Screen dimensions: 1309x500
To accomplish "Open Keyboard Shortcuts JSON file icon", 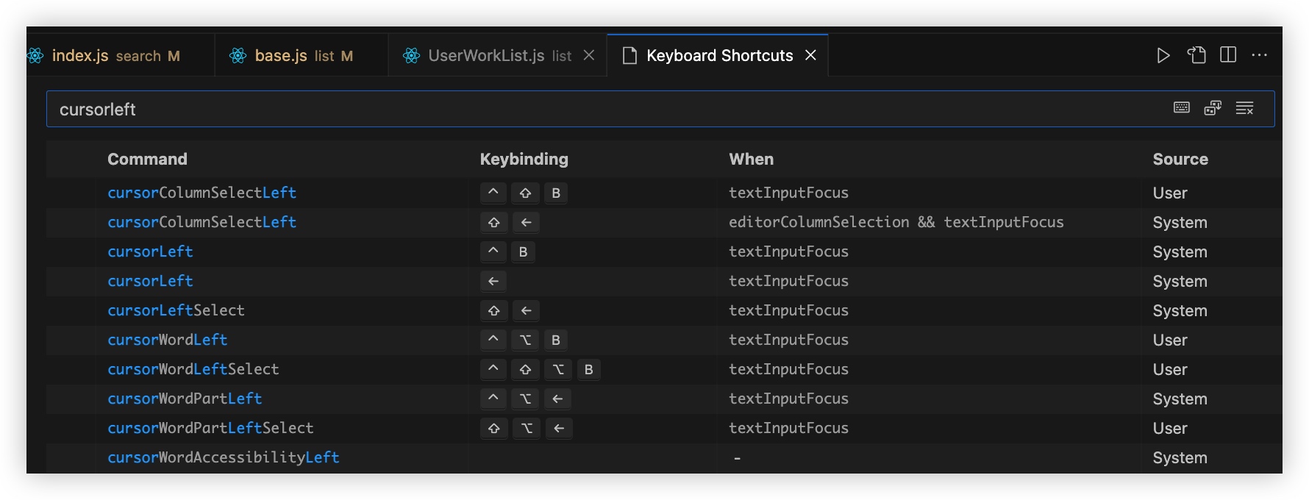I will click(x=1196, y=56).
